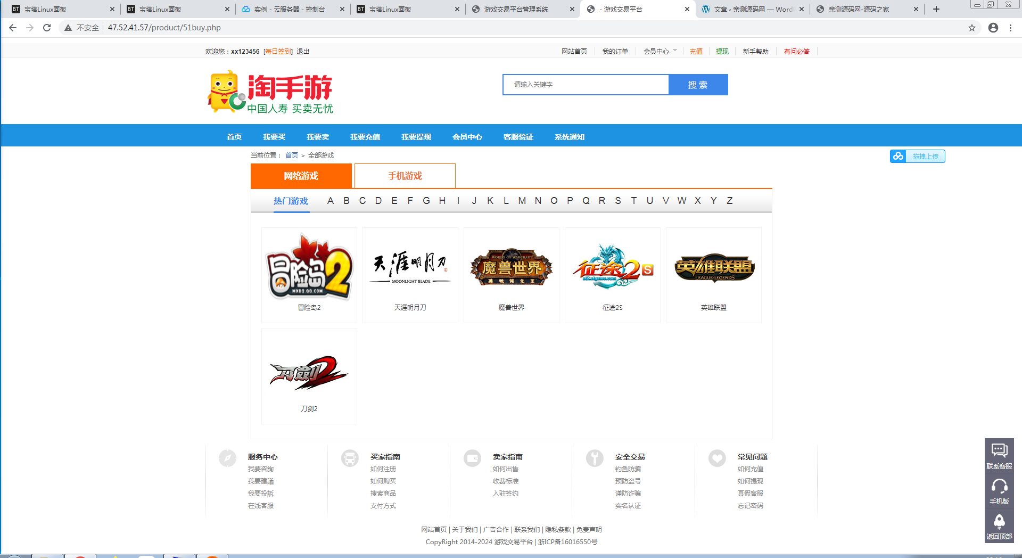
Task: Switch to the 游戏交易平台管理系统 browser tab
Action: [x=523, y=9]
